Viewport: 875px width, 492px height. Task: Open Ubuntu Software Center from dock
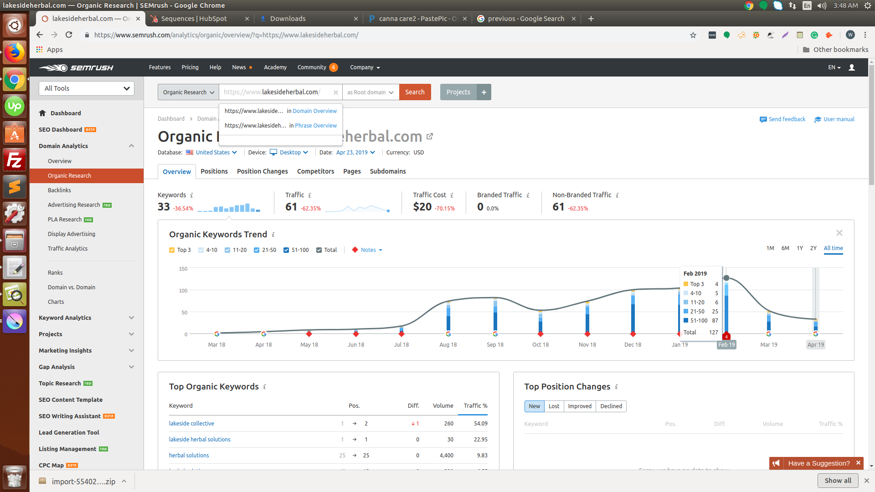15,133
